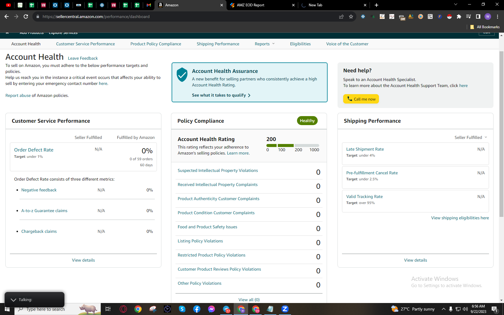
Task: Click the Account Health Assurance shield icon
Action: coord(182,75)
